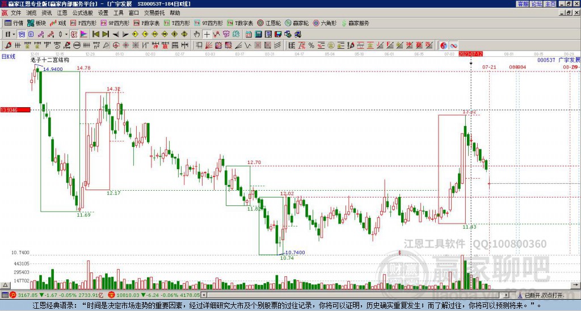Screen dimensions: 581x311
Task: Open the 9P四方形 tool
Action: [115, 23]
